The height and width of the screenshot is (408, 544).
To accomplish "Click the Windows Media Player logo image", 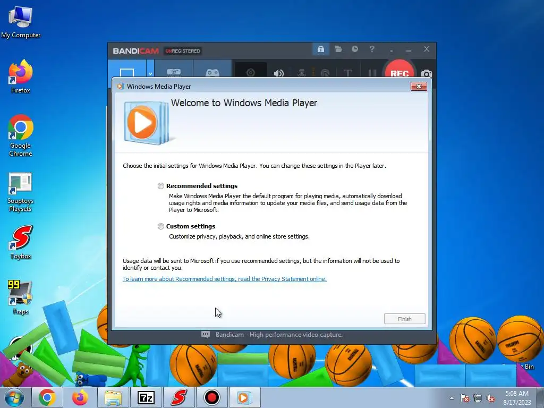I will click(147, 123).
